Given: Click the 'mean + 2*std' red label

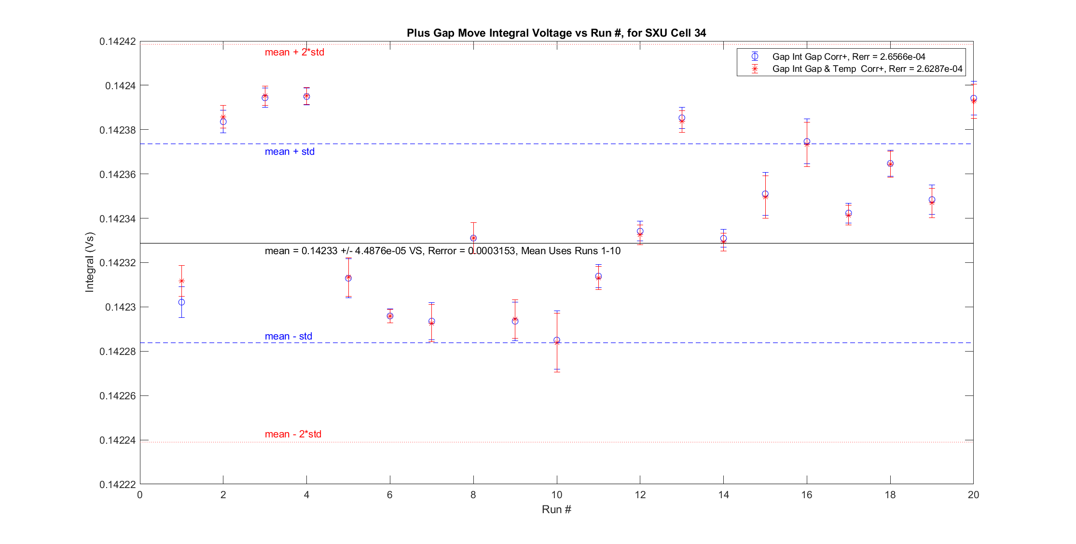Looking at the screenshot, I should 294,52.
